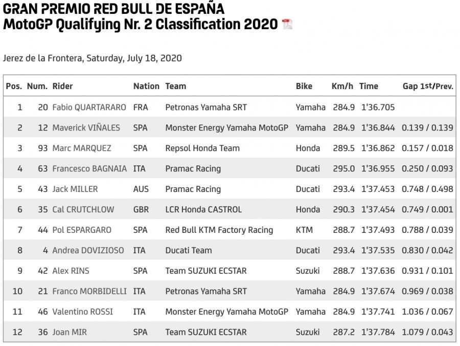Click the Gap 1st/Prev. column header
Screen dimensions: 460x346
[x=428, y=86]
